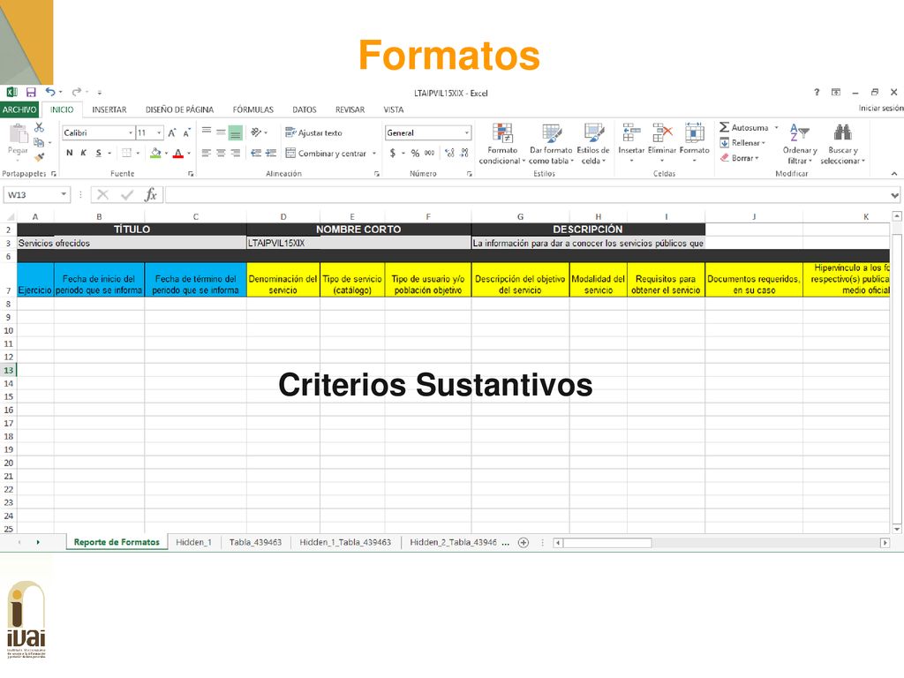The width and height of the screenshot is (904, 678).
Task: Apply currency dollar format
Action: pyautogui.click(x=393, y=153)
